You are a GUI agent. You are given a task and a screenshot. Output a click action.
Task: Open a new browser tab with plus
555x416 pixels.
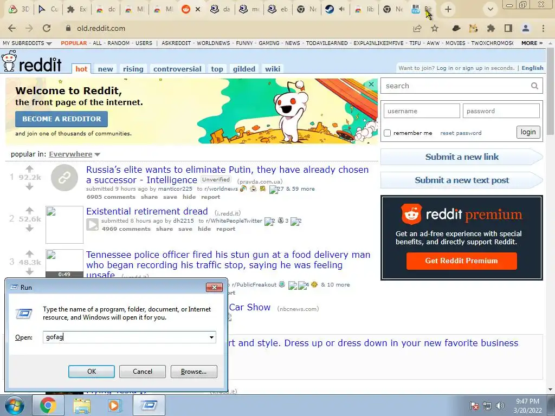pos(448,9)
